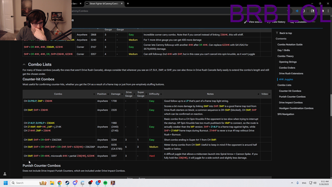Screen dimensions: 332x187
Task: Sort the table by Position column
Action: [x=103, y=94]
